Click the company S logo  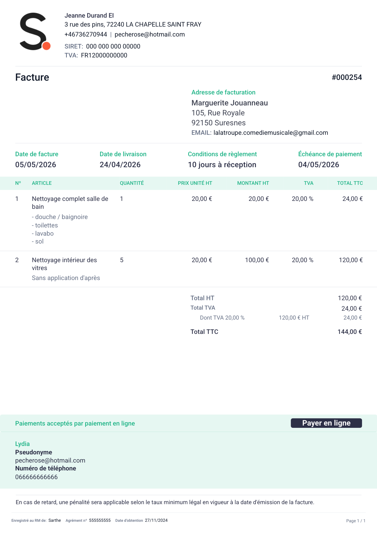(35, 31)
